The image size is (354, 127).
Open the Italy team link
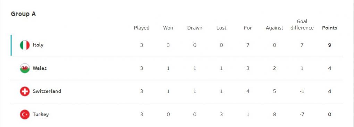tap(38, 45)
